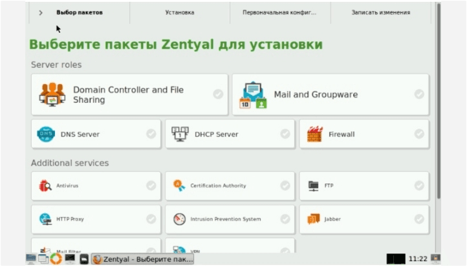Viewport: 467px width, 269px height.
Task: Select the DNS Server label
Action: coord(80,134)
